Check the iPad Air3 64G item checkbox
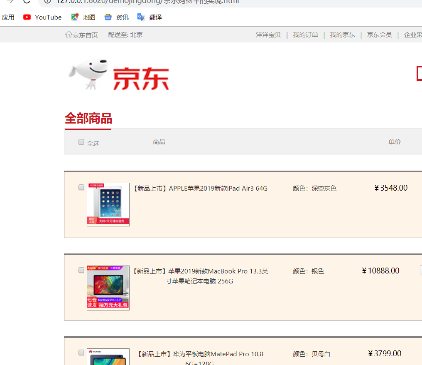This screenshot has width=422, height=365. click(x=81, y=187)
